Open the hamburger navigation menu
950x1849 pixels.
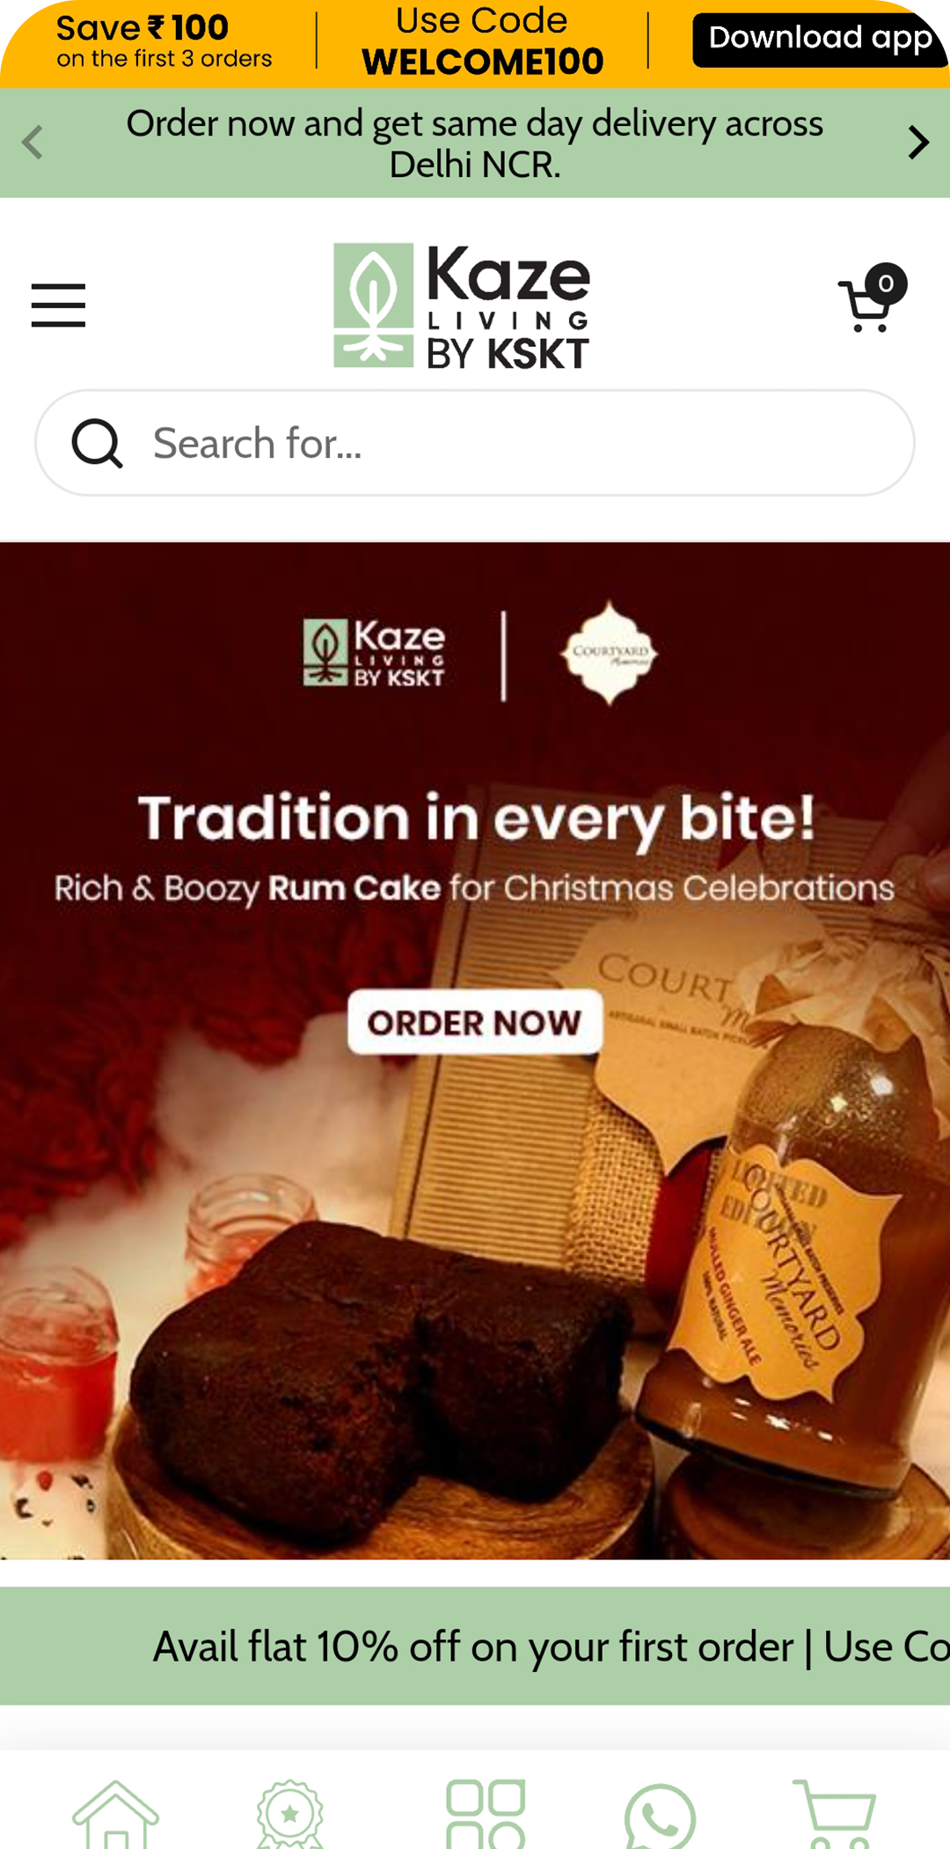(58, 306)
